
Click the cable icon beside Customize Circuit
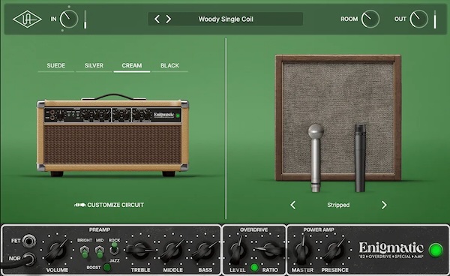(79, 205)
